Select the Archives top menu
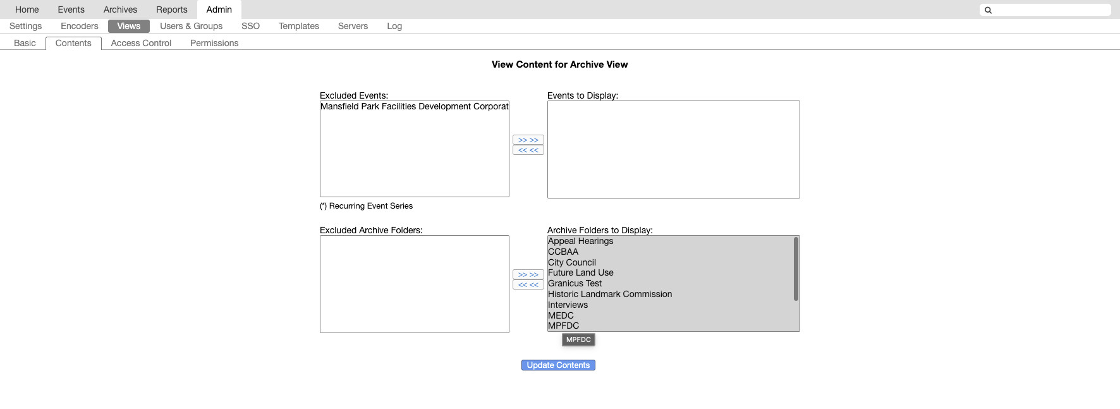This screenshot has width=1120, height=409. 120,9
